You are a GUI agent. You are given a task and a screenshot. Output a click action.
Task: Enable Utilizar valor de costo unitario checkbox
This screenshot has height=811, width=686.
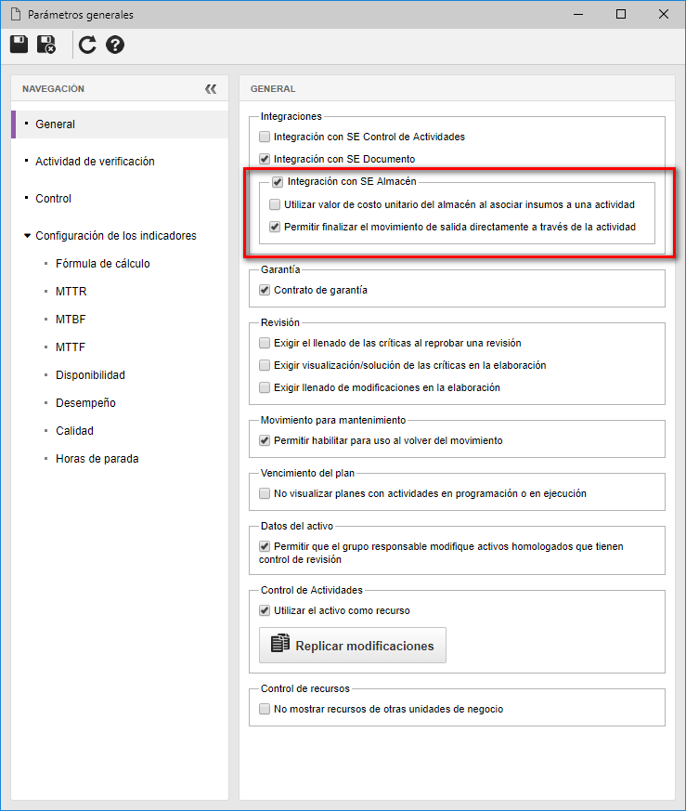point(275,204)
